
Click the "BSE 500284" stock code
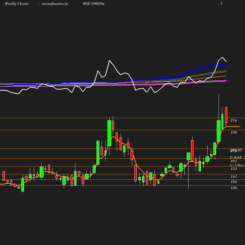click(x=94, y=3)
